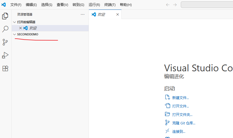Viewport: 233px width, 138px height.
Task: Open the Run and Debug view
Action: pos(5,55)
